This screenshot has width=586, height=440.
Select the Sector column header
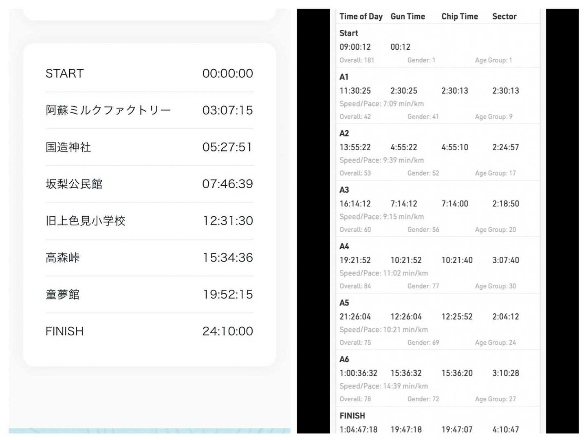(504, 17)
